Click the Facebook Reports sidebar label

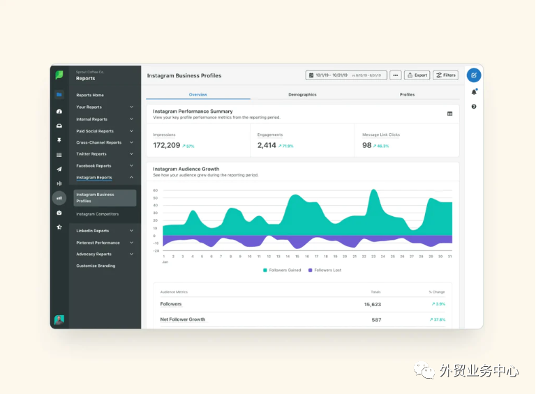(94, 165)
